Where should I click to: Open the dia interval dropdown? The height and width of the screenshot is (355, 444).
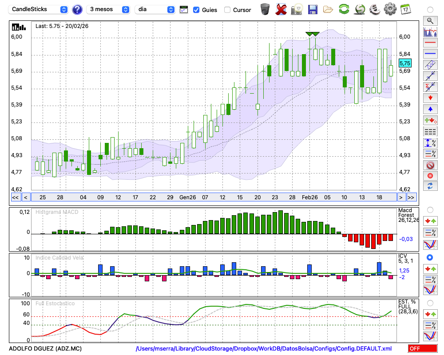[155, 9]
